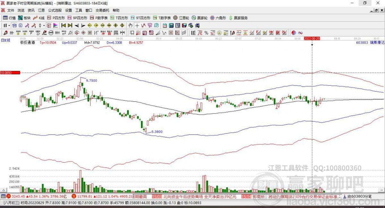Click the last yellow diamond navigation icon
Image resolution: width=385 pixels, height=208 pixels.
[x=122, y=25]
